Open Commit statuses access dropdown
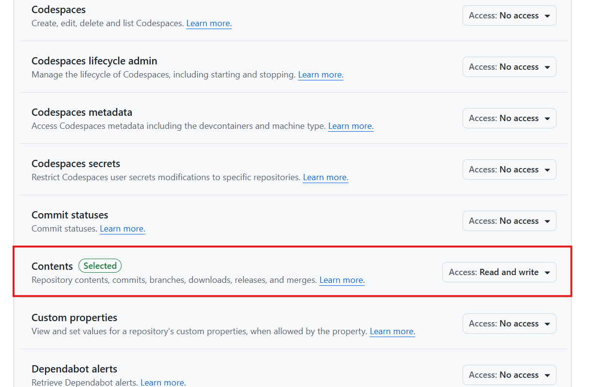Screen dimensions: 589x387 (x=509, y=221)
